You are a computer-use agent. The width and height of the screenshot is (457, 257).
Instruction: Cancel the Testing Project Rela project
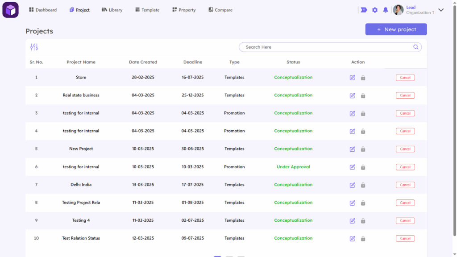(x=405, y=203)
